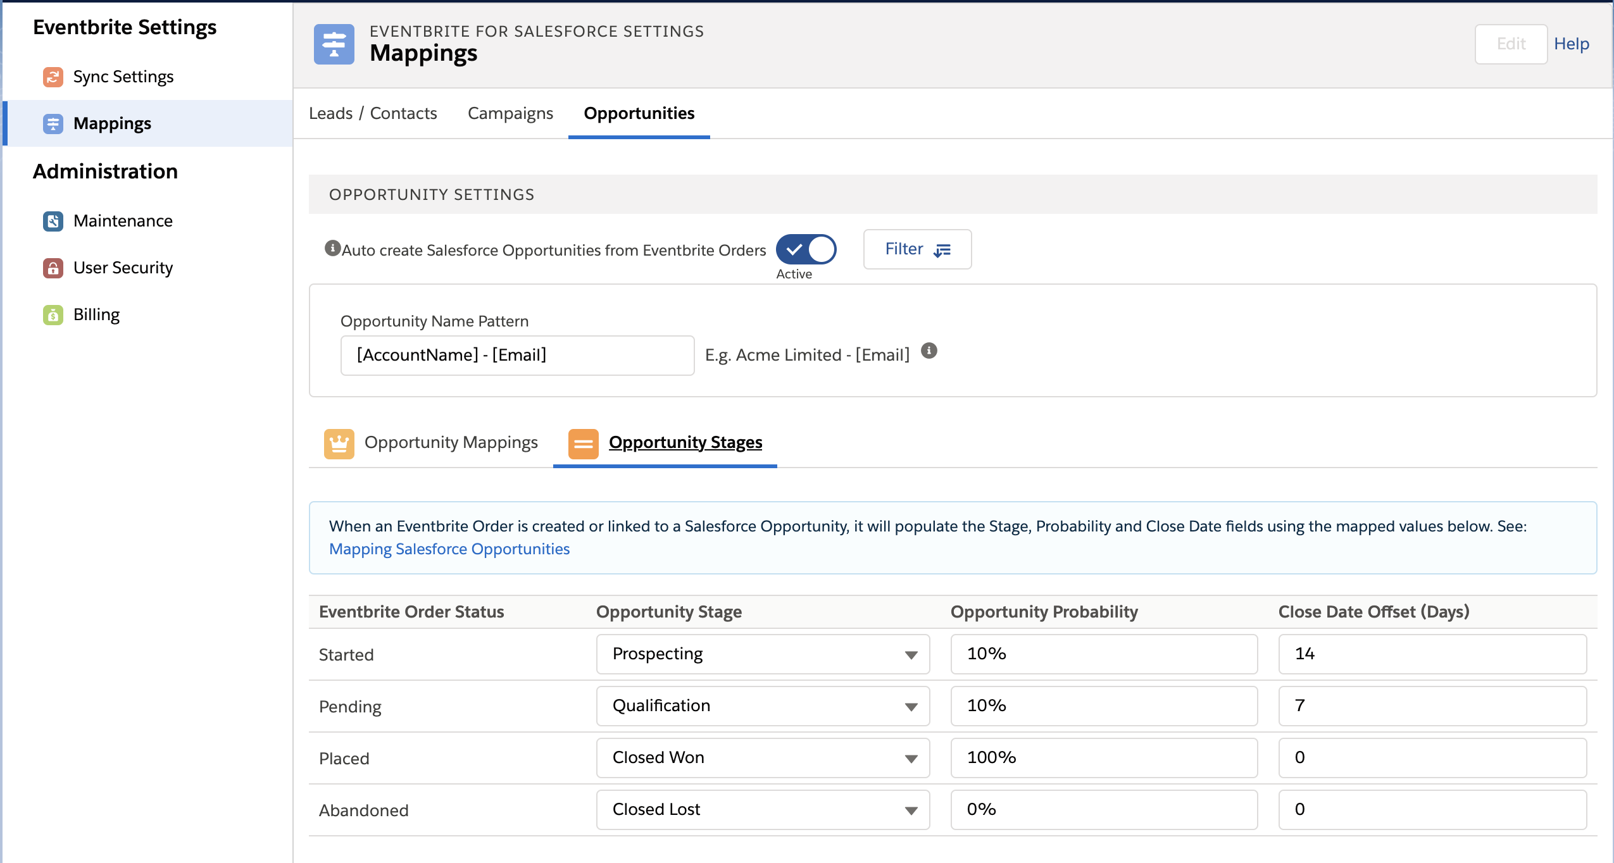1614x863 pixels.
Task: Click info icon next to name pattern example
Action: click(929, 351)
